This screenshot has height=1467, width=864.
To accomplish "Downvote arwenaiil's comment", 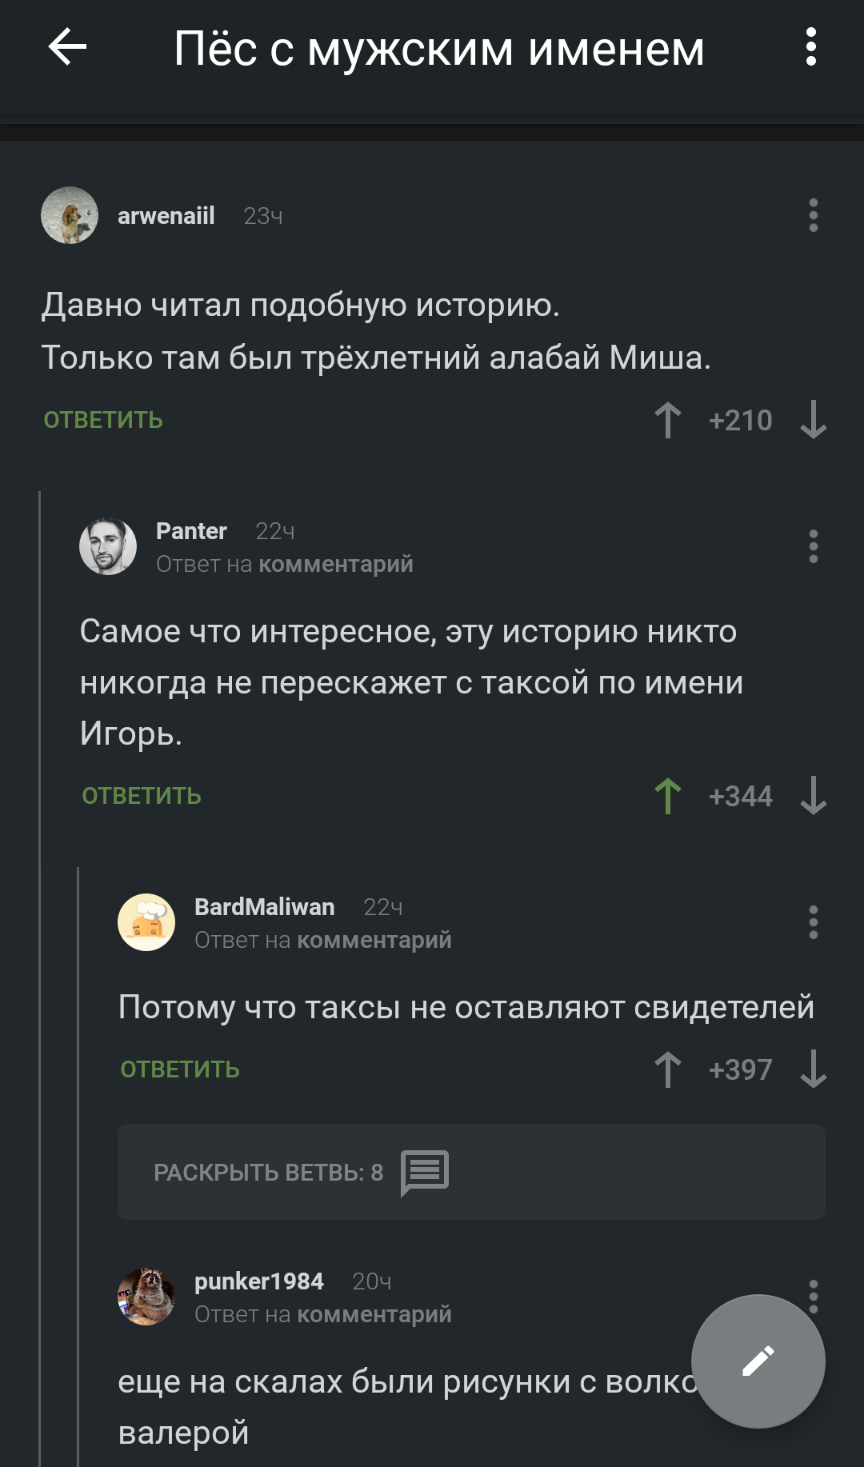I will pos(813,420).
